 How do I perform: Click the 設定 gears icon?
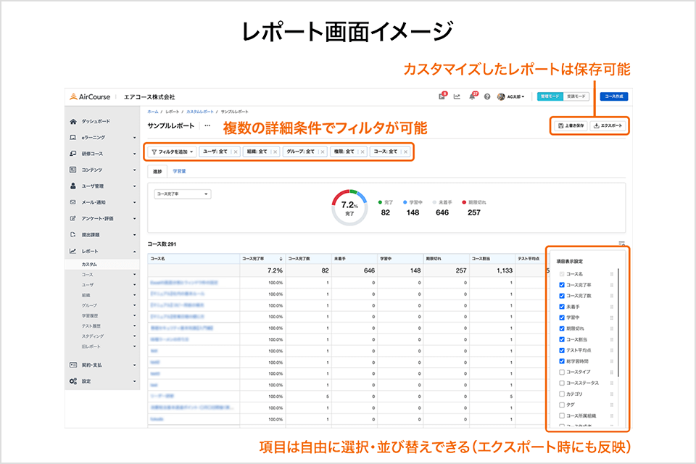[x=73, y=381]
